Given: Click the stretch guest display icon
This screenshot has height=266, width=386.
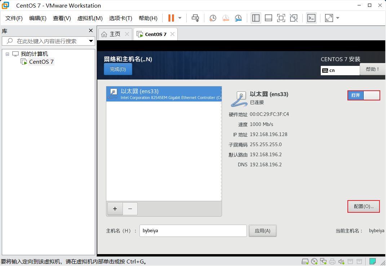Looking at the screenshot, I should tap(329, 18).
